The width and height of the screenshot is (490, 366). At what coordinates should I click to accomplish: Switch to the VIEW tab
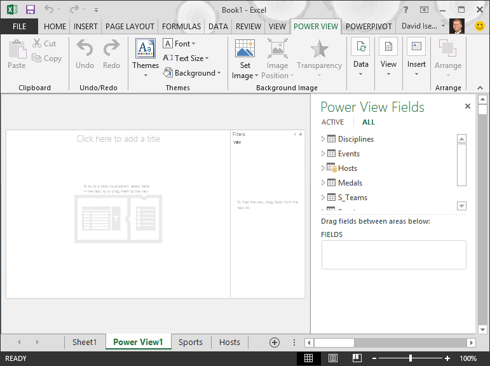coord(277,27)
